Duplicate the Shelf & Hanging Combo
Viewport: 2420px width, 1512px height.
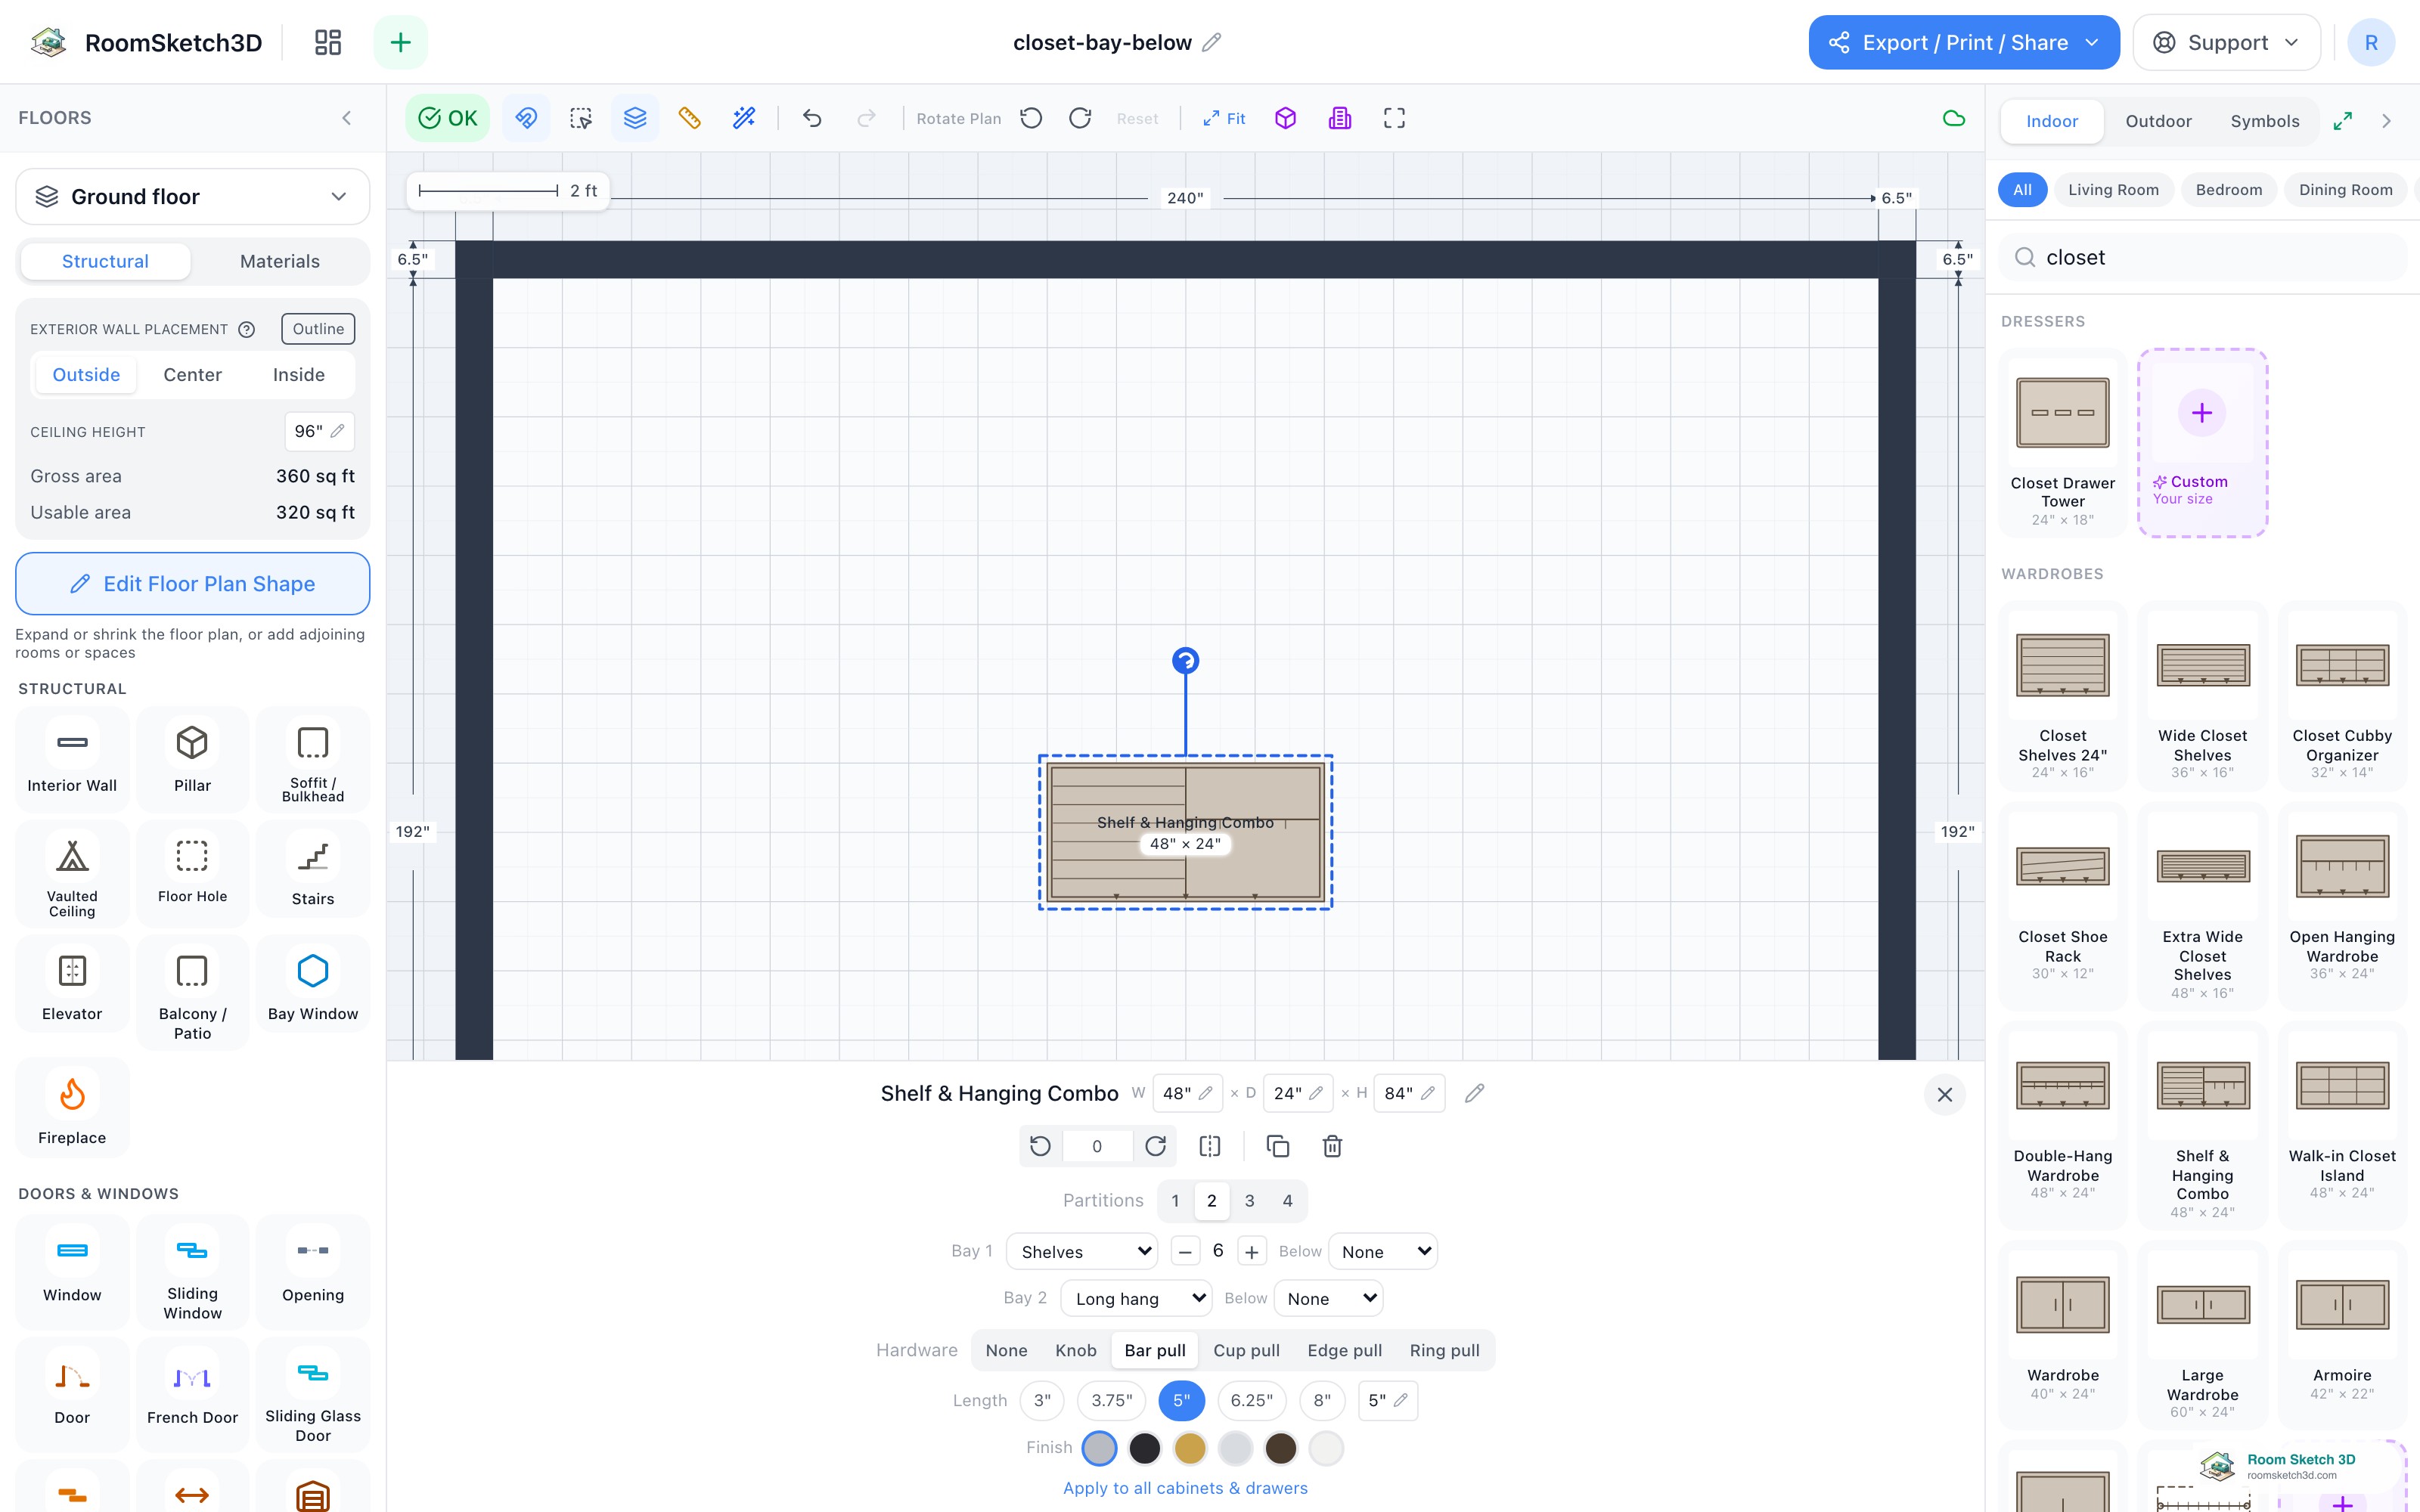(1278, 1146)
